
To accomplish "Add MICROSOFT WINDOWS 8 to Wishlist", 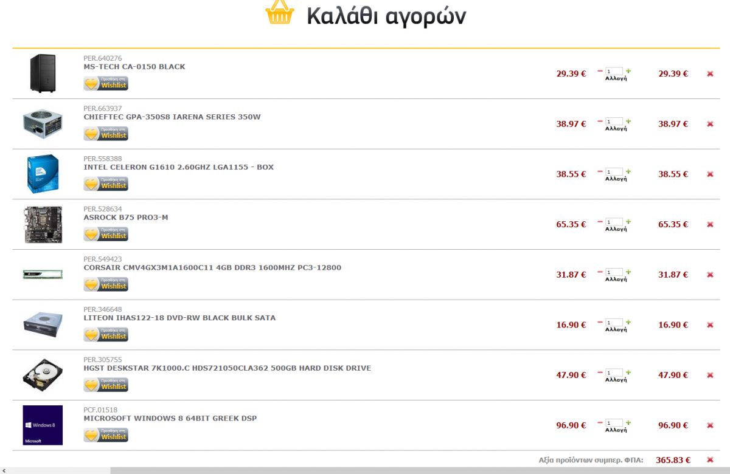I will (106, 435).
